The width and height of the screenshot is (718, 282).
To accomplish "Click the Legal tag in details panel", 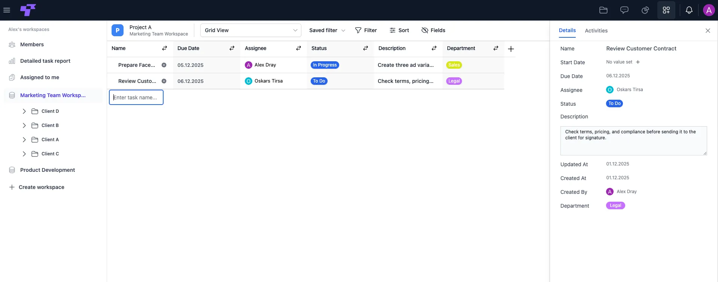I will tap(615, 205).
